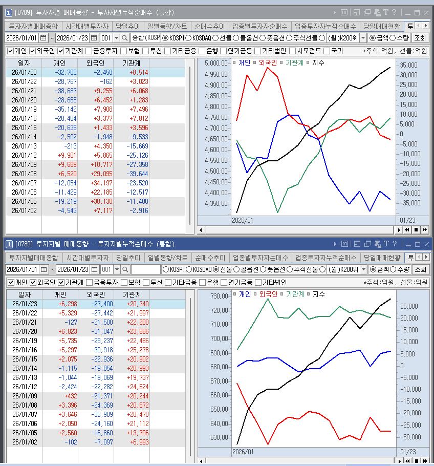Click 외국인 column header in top table
This screenshot has width=434, height=466.
95,63
